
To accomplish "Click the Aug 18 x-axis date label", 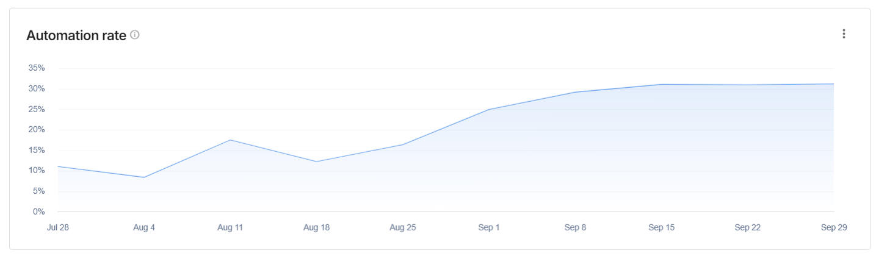I will [316, 228].
